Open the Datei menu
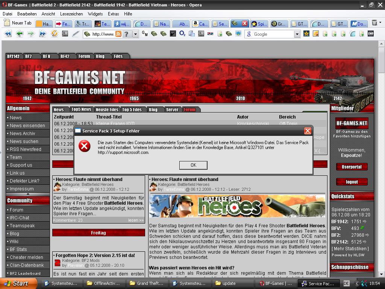Viewport: 385px width, 289px height. pyautogui.click(x=8, y=14)
